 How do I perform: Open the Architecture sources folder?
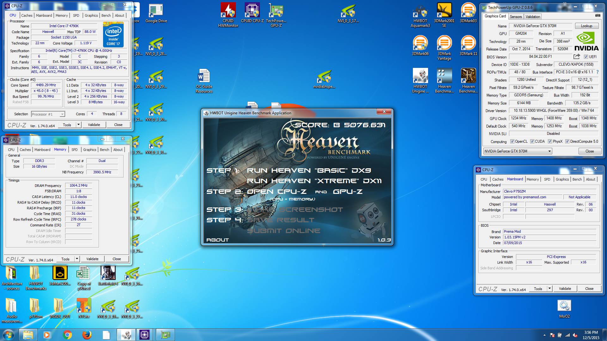click(12, 278)
